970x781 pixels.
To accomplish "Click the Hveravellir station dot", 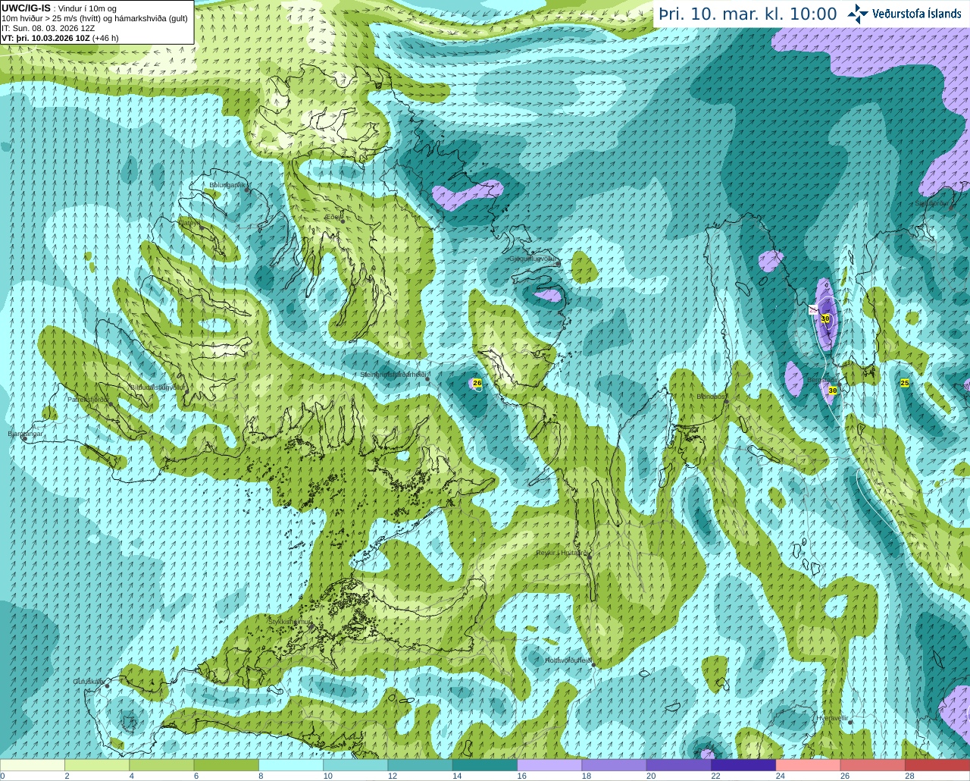I will tap(850, 723).
